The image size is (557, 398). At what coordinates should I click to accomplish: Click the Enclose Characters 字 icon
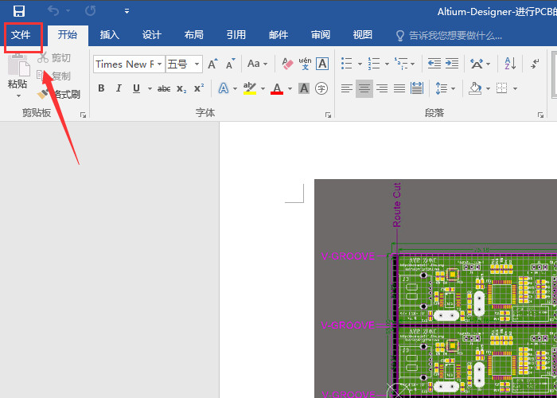(321, 88)
